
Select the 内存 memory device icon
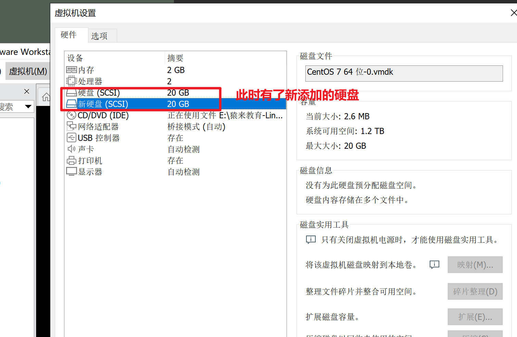[71, 70]
